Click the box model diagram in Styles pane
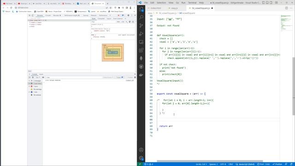Screen dimensions: 295x166 (112, 53)
